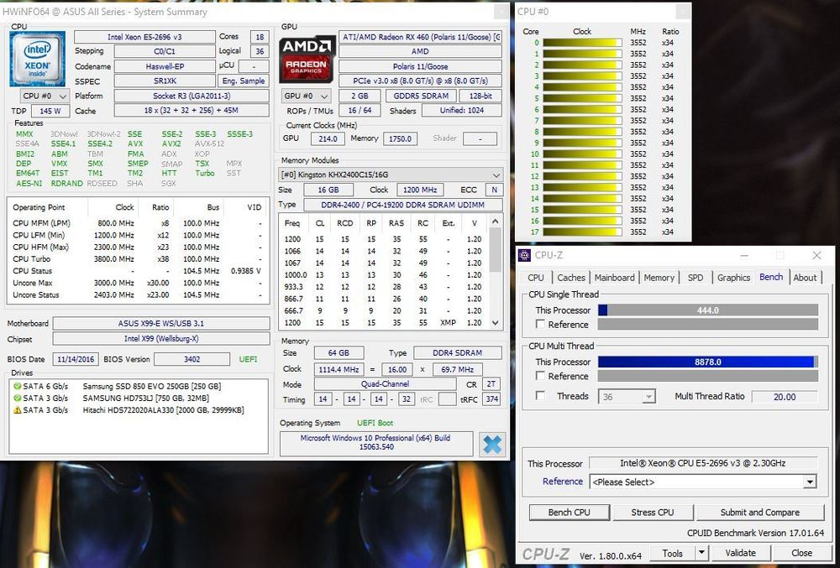840x568 pixels.
Task: Click the green check icon beside Samsung SSD 850 EVO
Action: point(17,386)
